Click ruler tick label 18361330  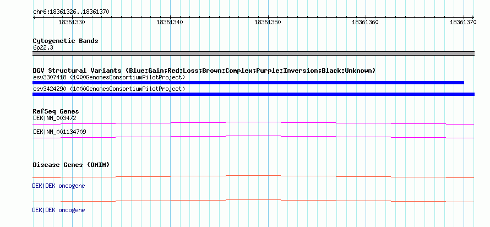click(x=72, y=22)
